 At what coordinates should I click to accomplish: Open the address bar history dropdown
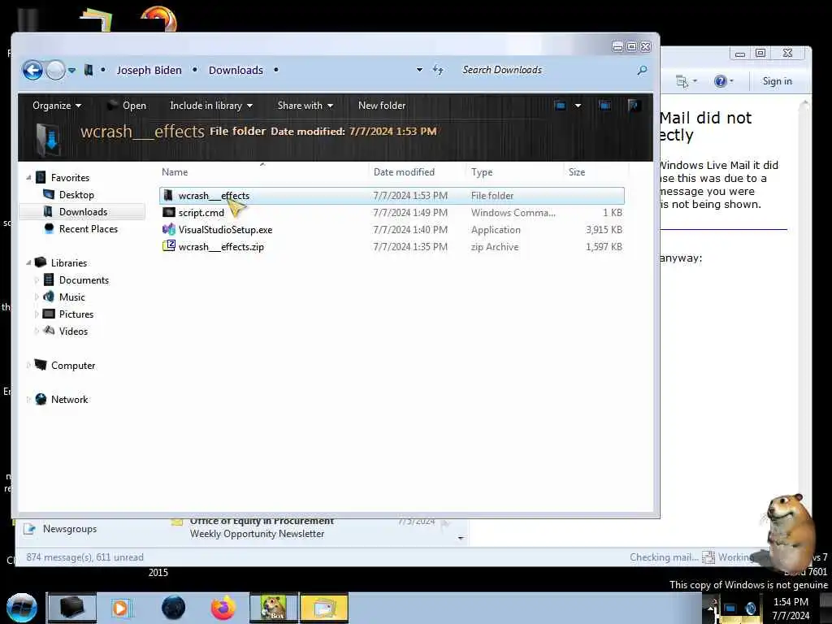419,70
